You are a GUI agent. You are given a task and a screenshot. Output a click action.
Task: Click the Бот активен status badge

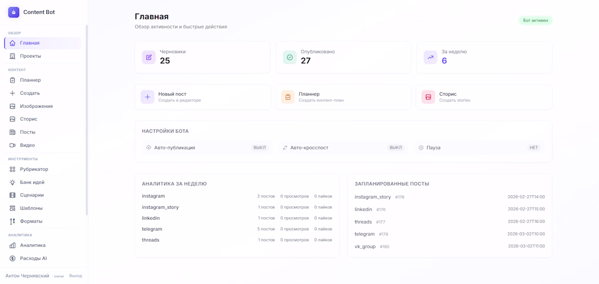535,21
